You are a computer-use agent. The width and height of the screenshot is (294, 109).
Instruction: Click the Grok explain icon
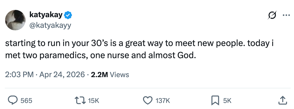273,15
